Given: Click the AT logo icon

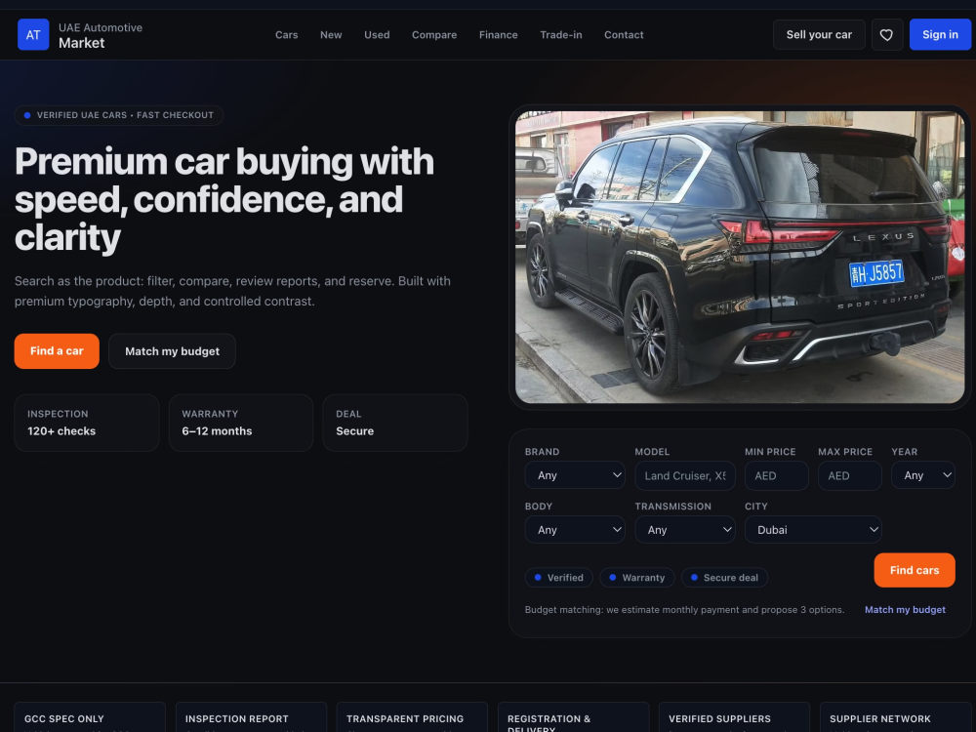Looking at the screenshot, I should 33,34.
